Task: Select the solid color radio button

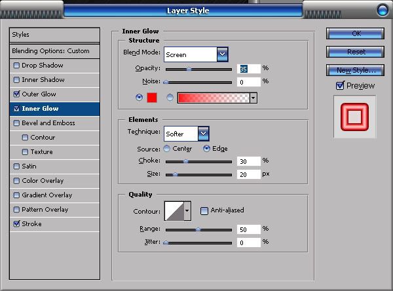Action: click(x=139, y=98)
